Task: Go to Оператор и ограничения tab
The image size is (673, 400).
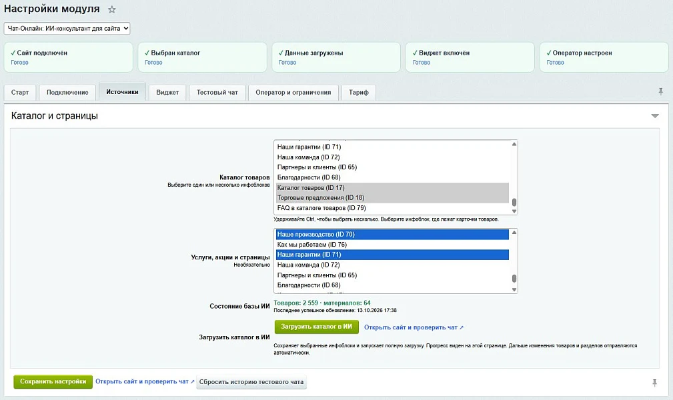Action: [x=293, y=92]
